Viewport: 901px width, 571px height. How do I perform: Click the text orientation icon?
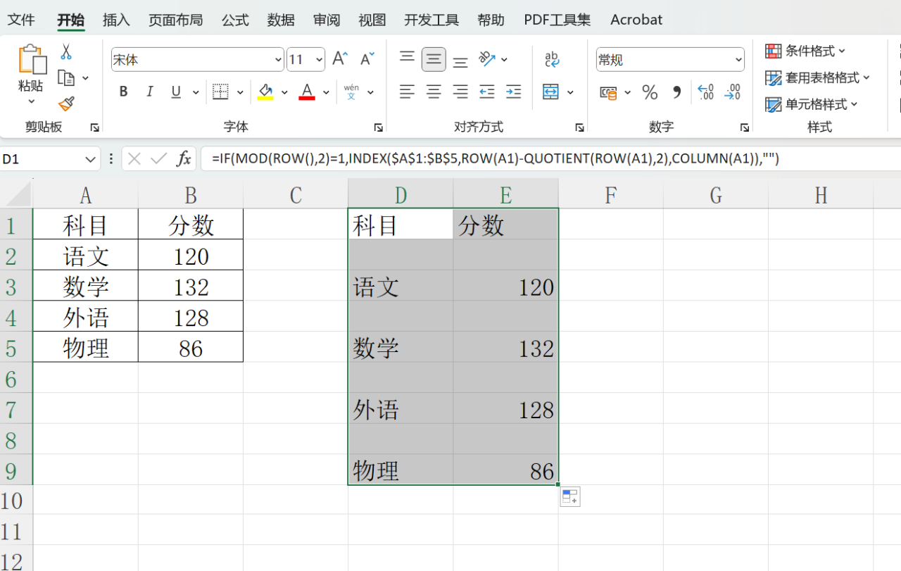pos(487,59)
